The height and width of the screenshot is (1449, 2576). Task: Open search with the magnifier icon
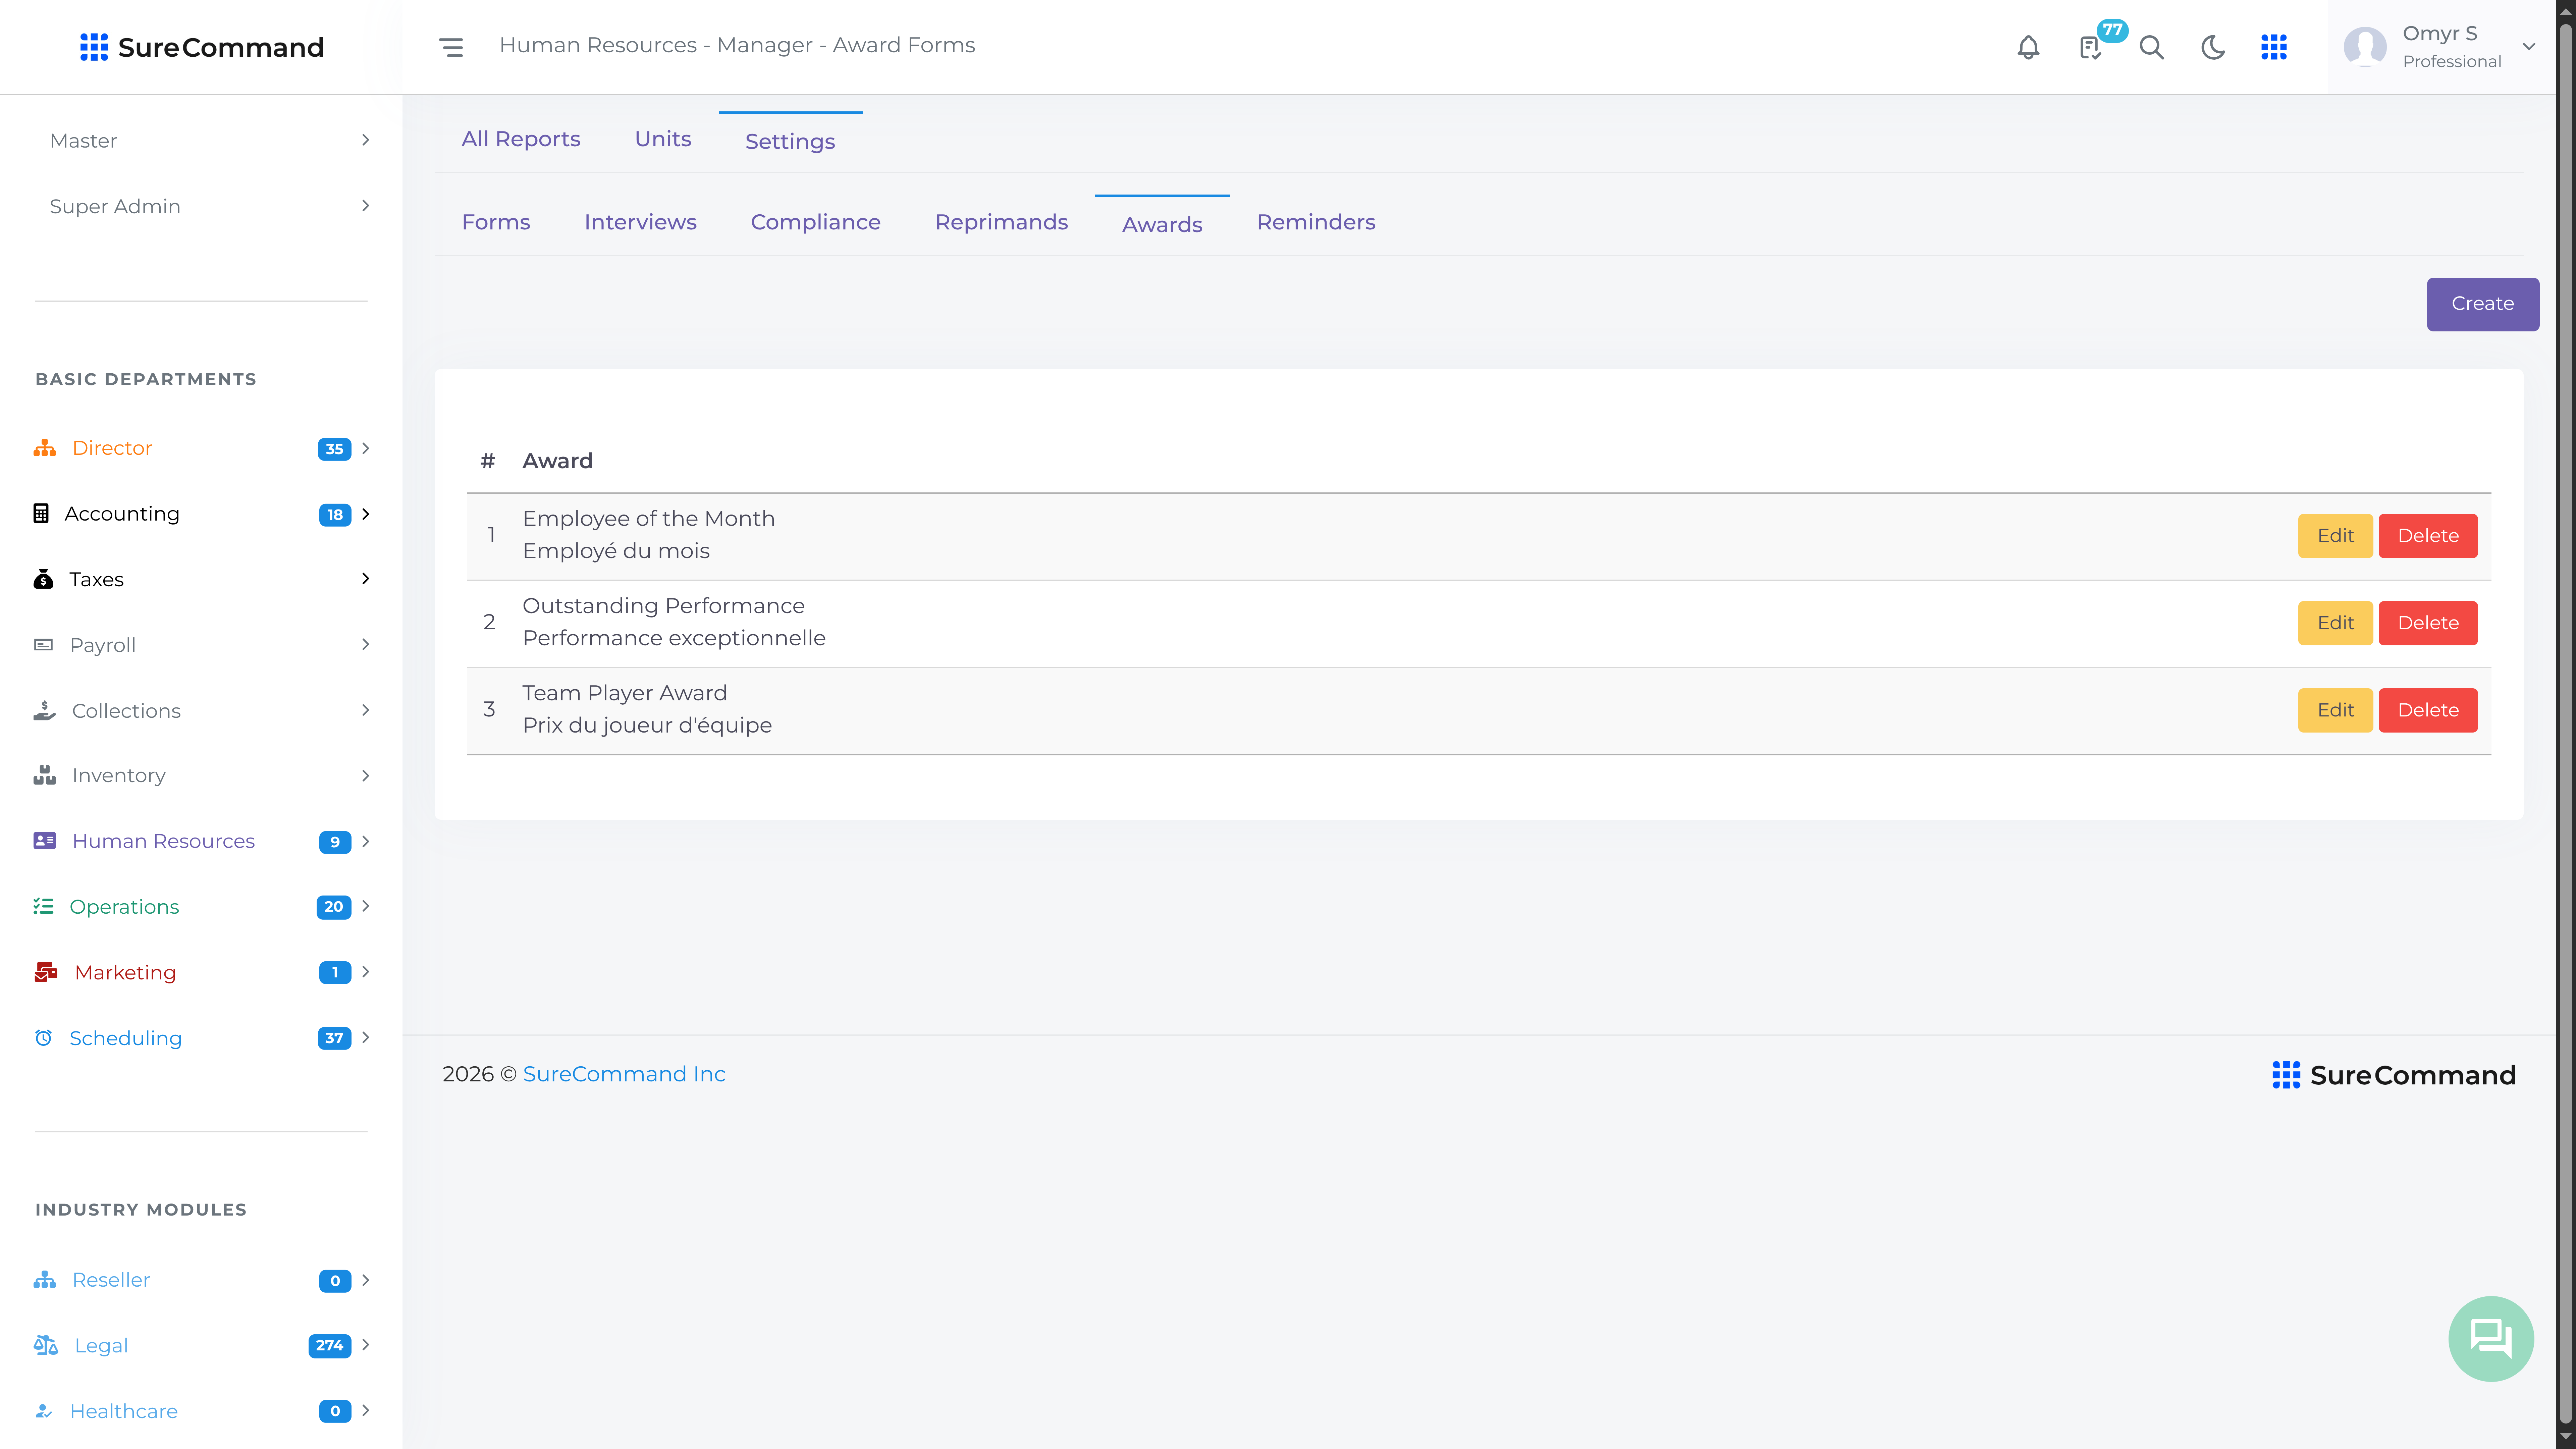(x=2152, y=47)
